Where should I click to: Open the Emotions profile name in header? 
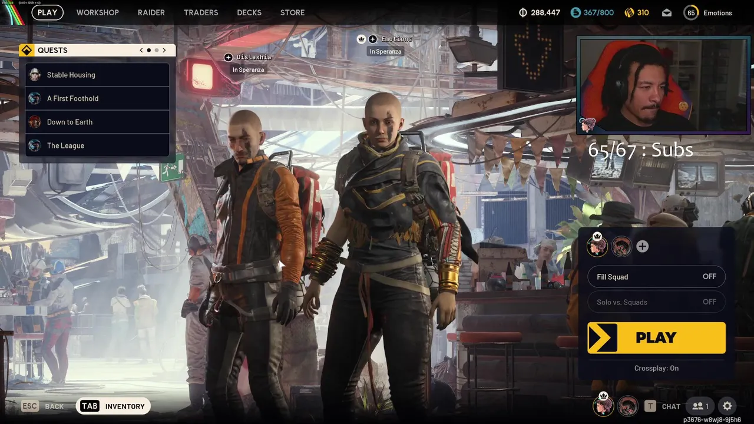point(717,13)
